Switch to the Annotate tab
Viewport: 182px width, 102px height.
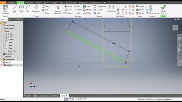(x=29, y=3)
